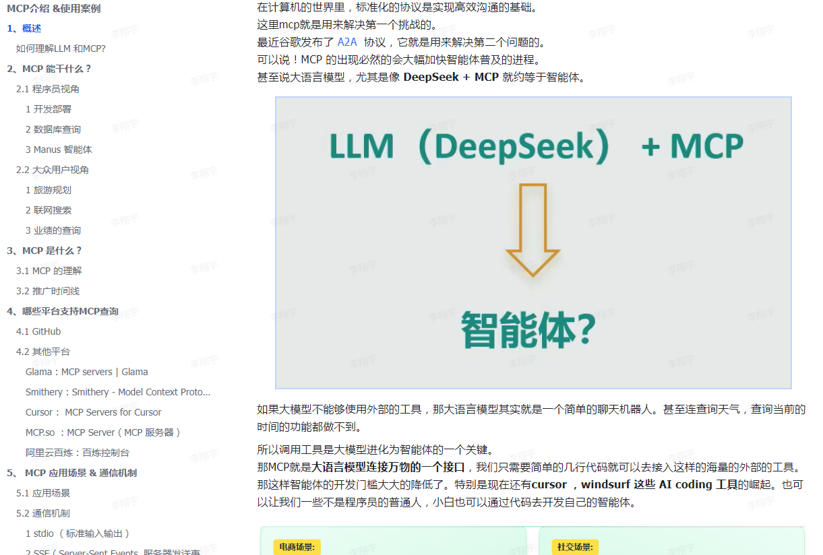Click the yellow "电商场景:" label
This screenshot has height=555, width=823.
pyautogui.click(x=298, y=548)
